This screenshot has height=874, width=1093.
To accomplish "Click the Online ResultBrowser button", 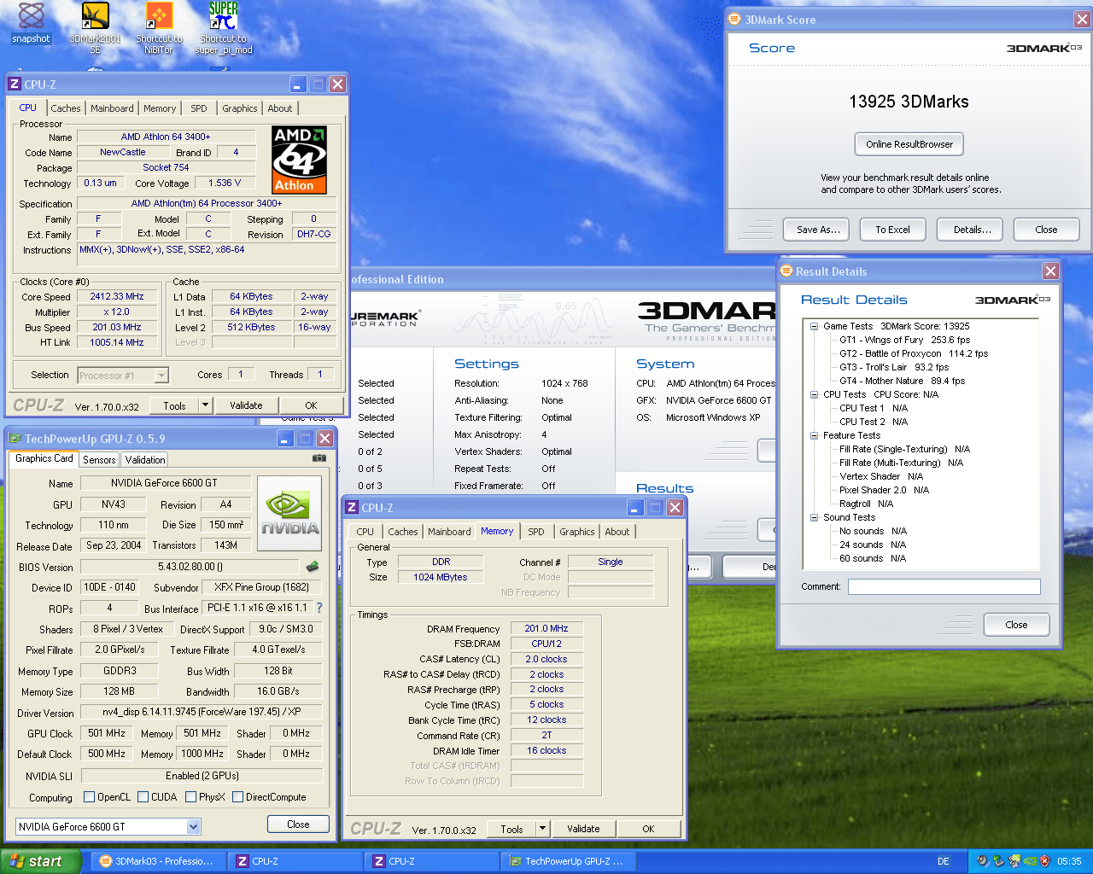I will [x=909, y=144].
